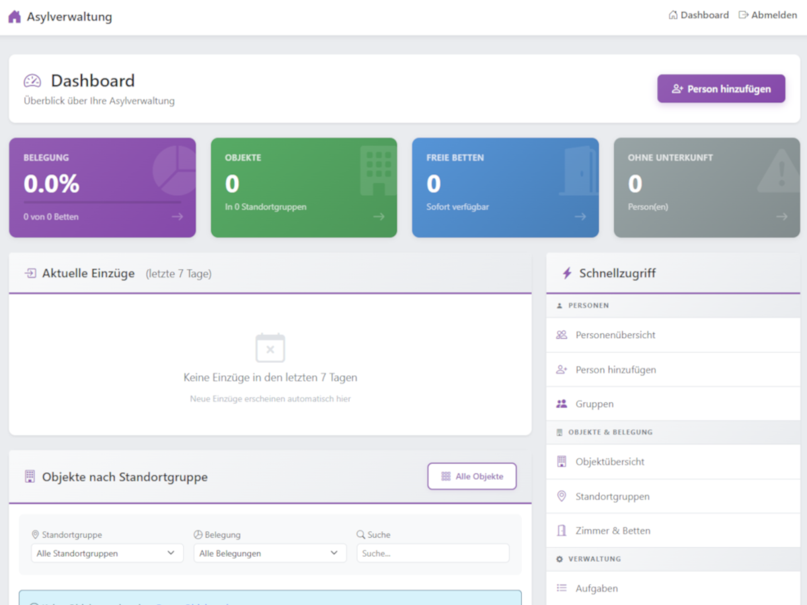Click the Suche input field
The width and height of the screenshot is (807, 605).
pos(433,553)
